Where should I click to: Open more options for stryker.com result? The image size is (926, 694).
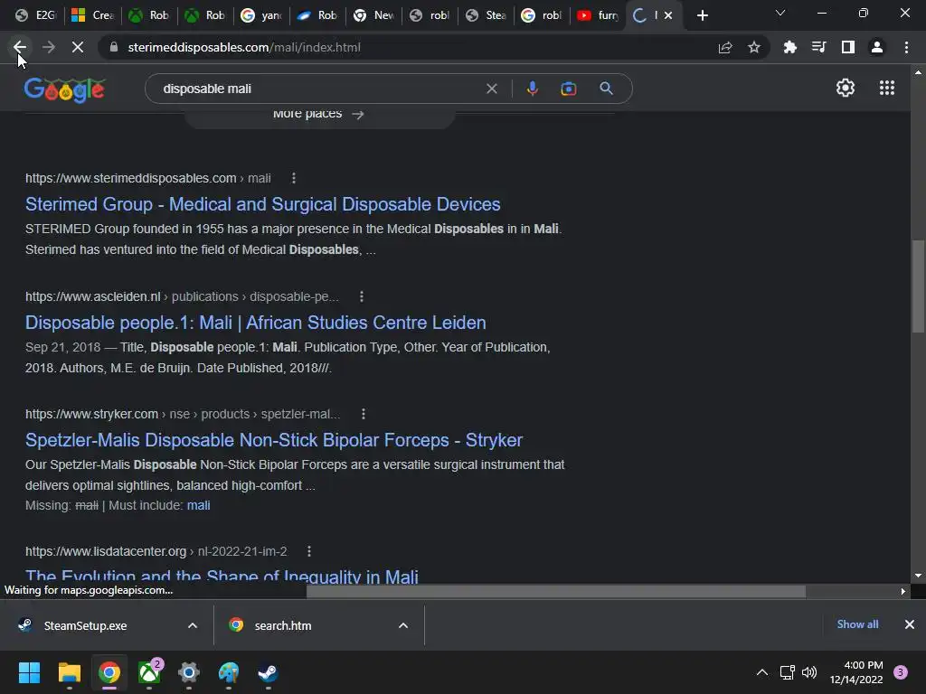[364, 414]
